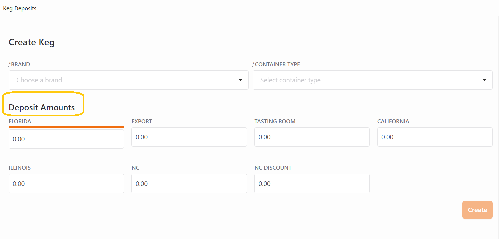499x239 pixels.
Task: Click the *BRAND required label
Action: (x=19, y=64)
